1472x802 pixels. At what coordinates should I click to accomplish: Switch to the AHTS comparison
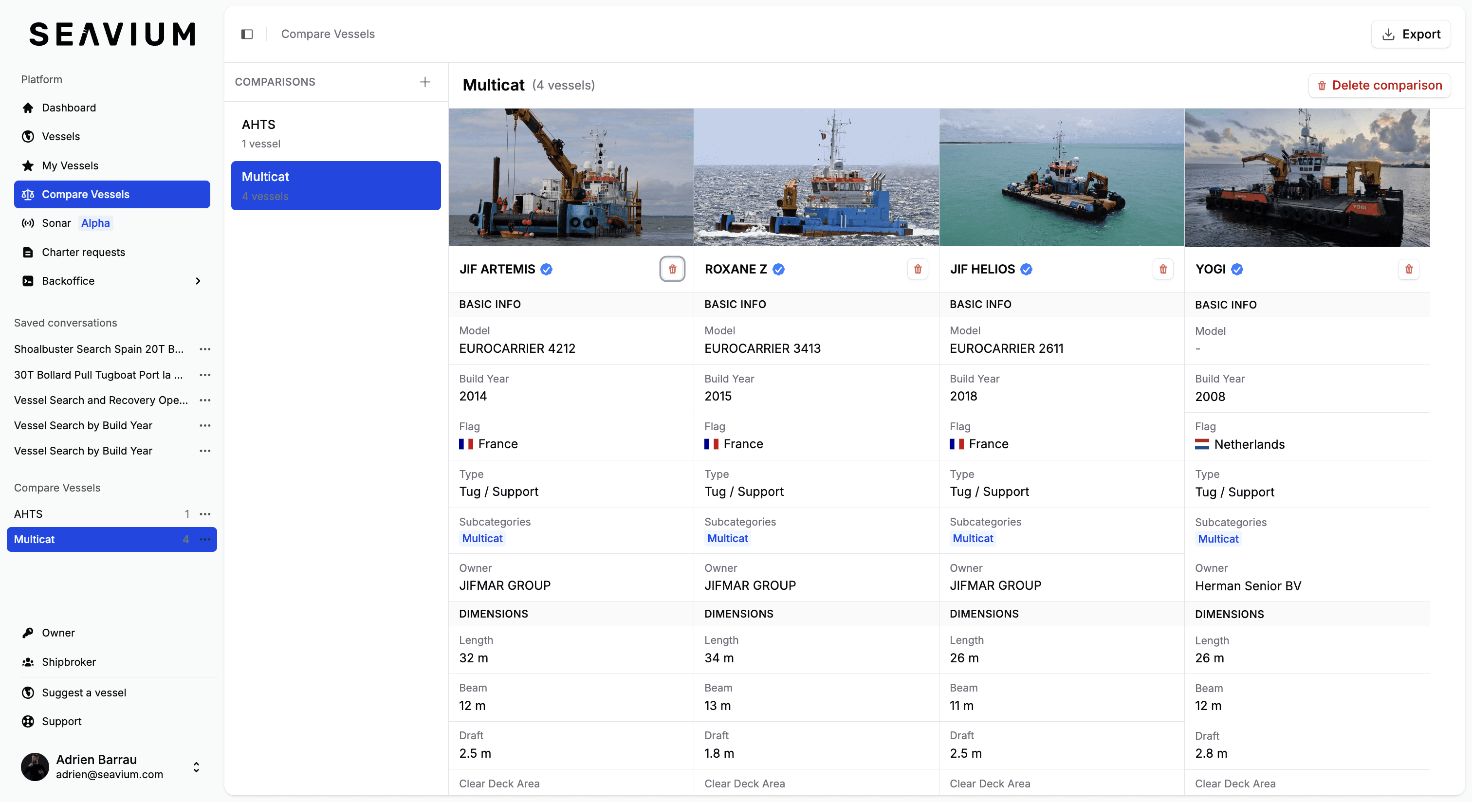tap(335, 132)
